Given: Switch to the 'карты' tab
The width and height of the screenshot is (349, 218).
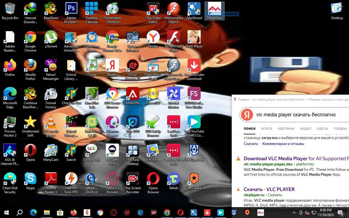Looking at the screenshot, I should (x=322, y=128).
